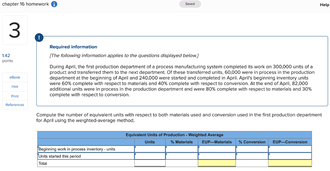Click Units cell for Beginning work in process

150,149
